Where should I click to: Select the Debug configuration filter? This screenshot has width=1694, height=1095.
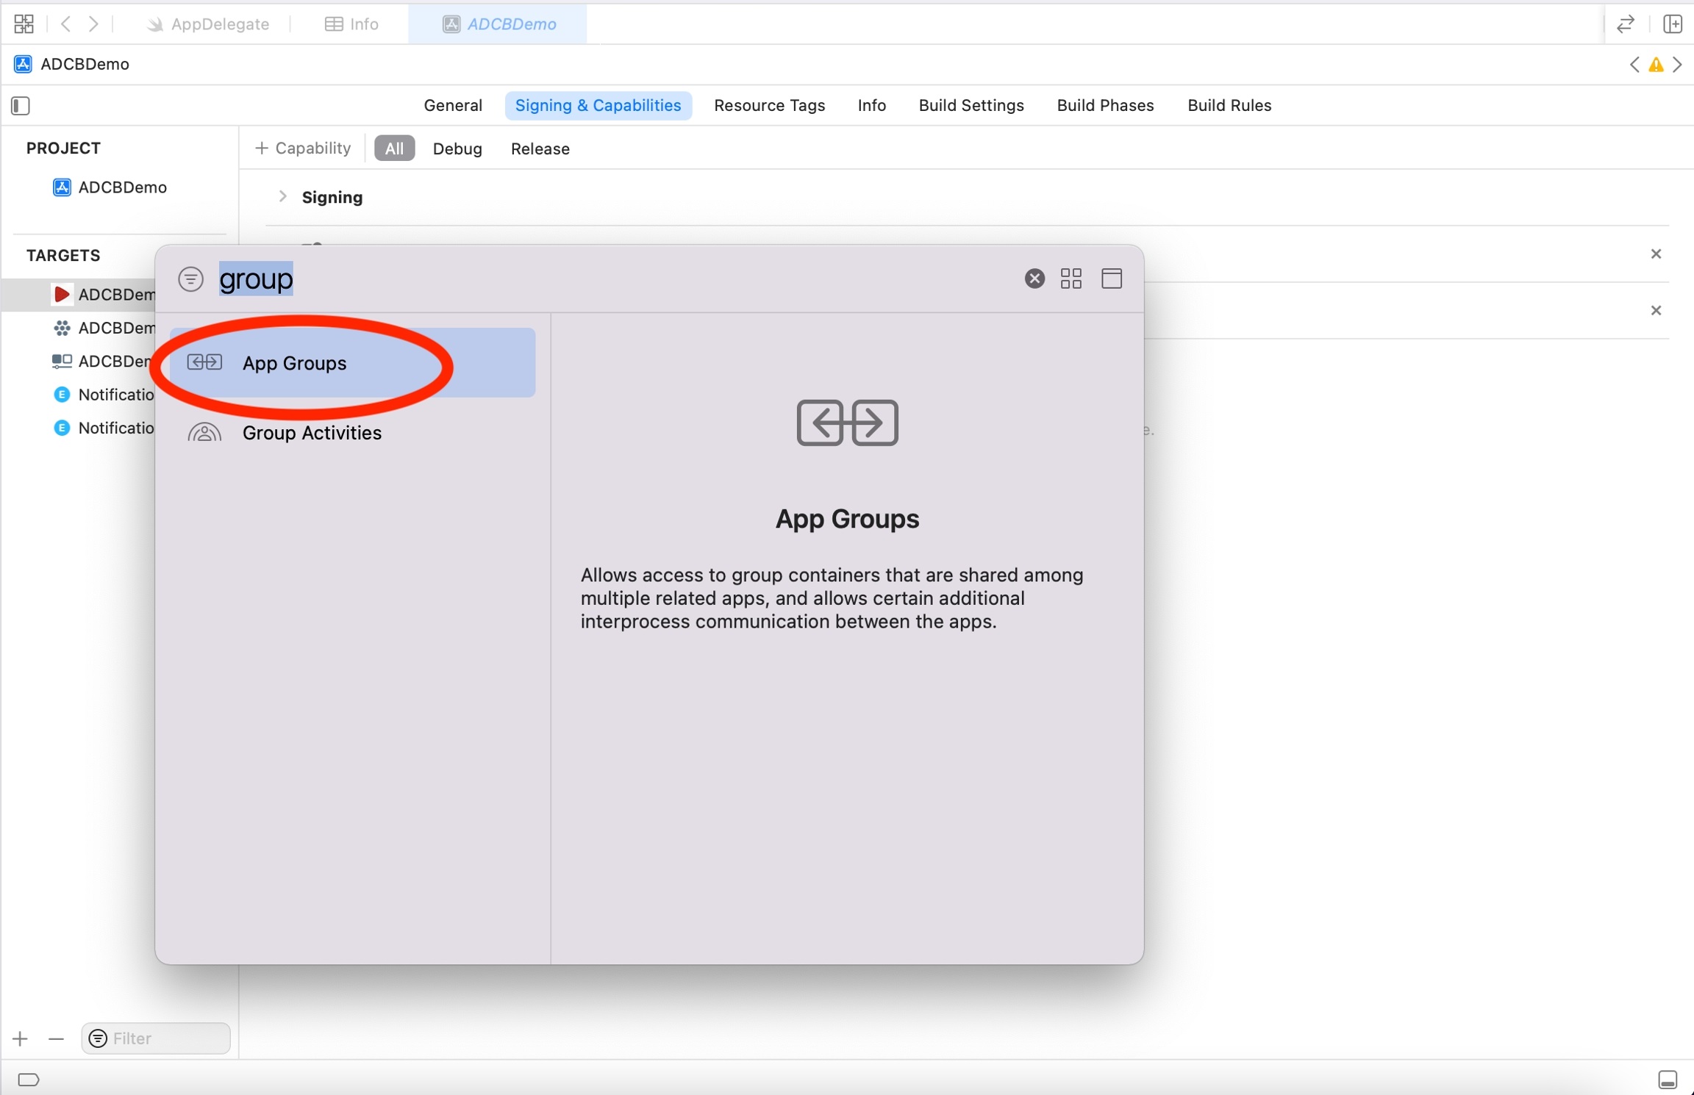coord(457,148)
